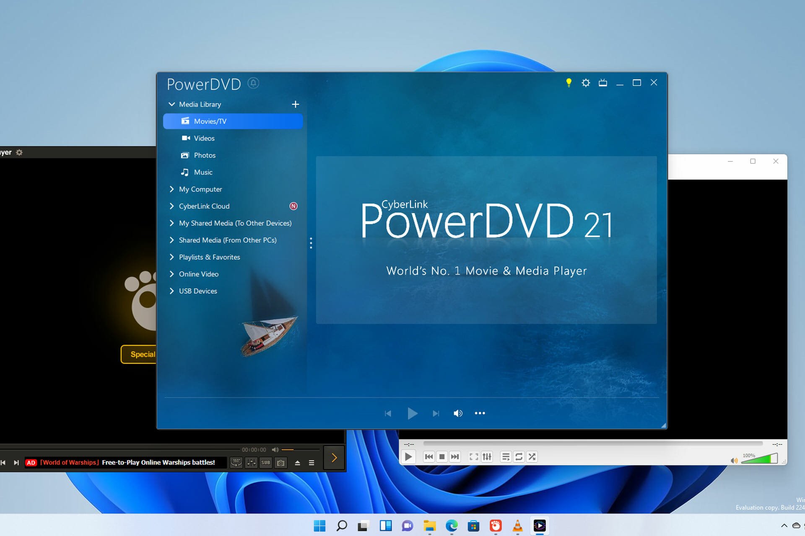805x536 pixels.
Task: Click the Media Library collapse arrow
Action: click(171, 103)
